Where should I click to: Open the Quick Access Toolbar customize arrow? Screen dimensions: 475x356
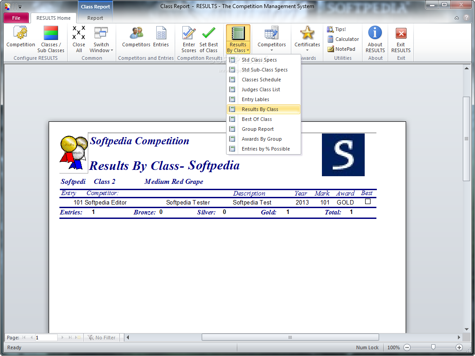click(x=20, y=7)
